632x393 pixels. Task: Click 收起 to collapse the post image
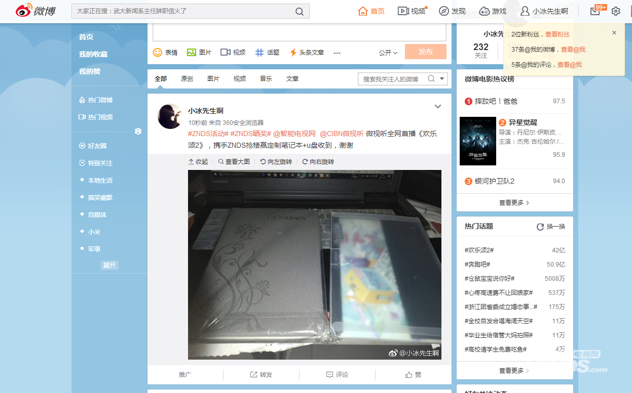(198, 162)
